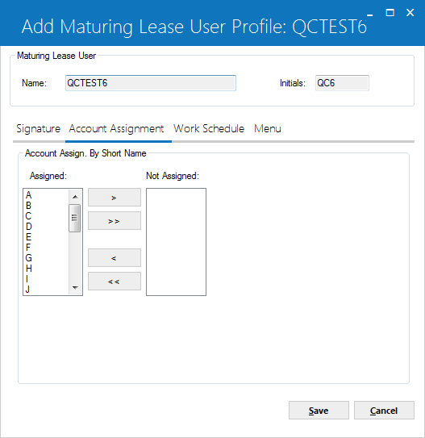Click inside the Not Assigned list box

[176, 242]
